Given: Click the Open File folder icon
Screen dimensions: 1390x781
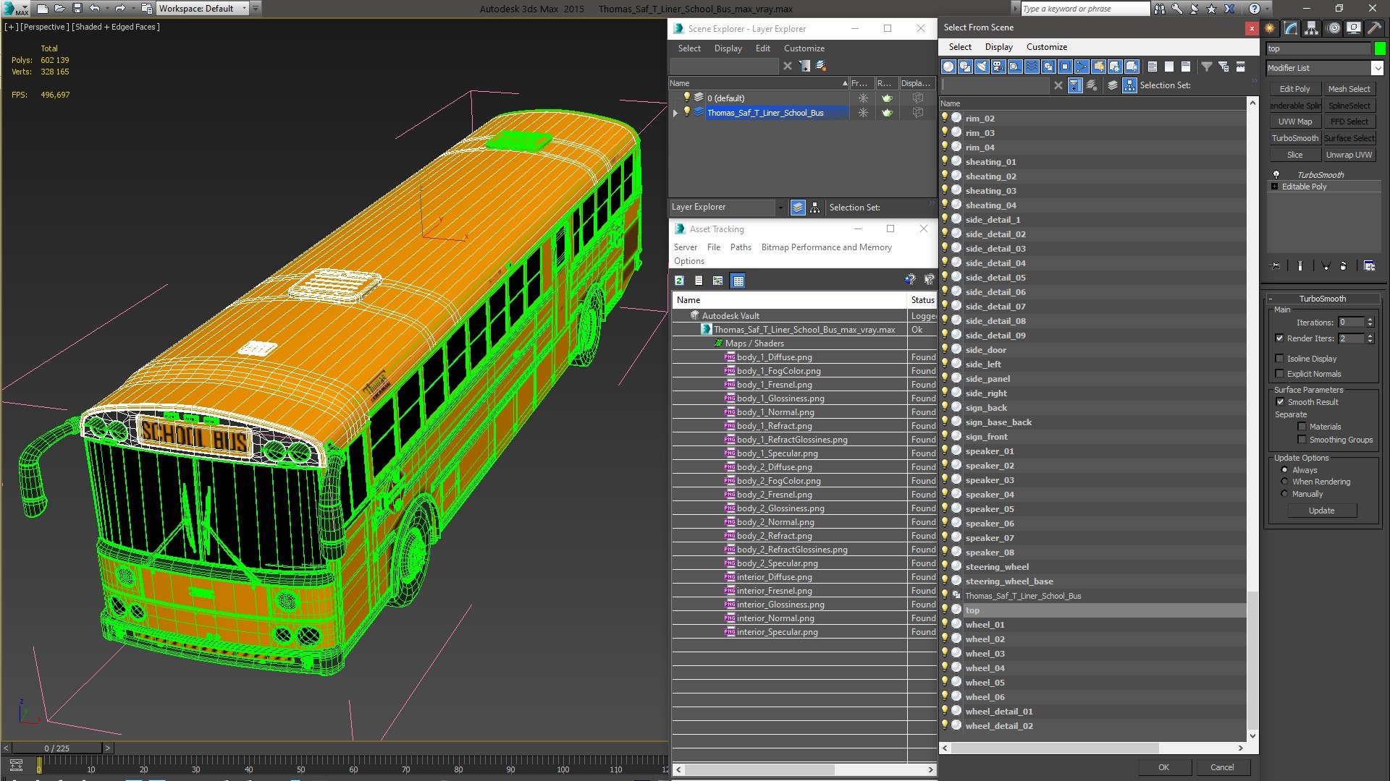Looking at the screenshot, I should [59, 9].
